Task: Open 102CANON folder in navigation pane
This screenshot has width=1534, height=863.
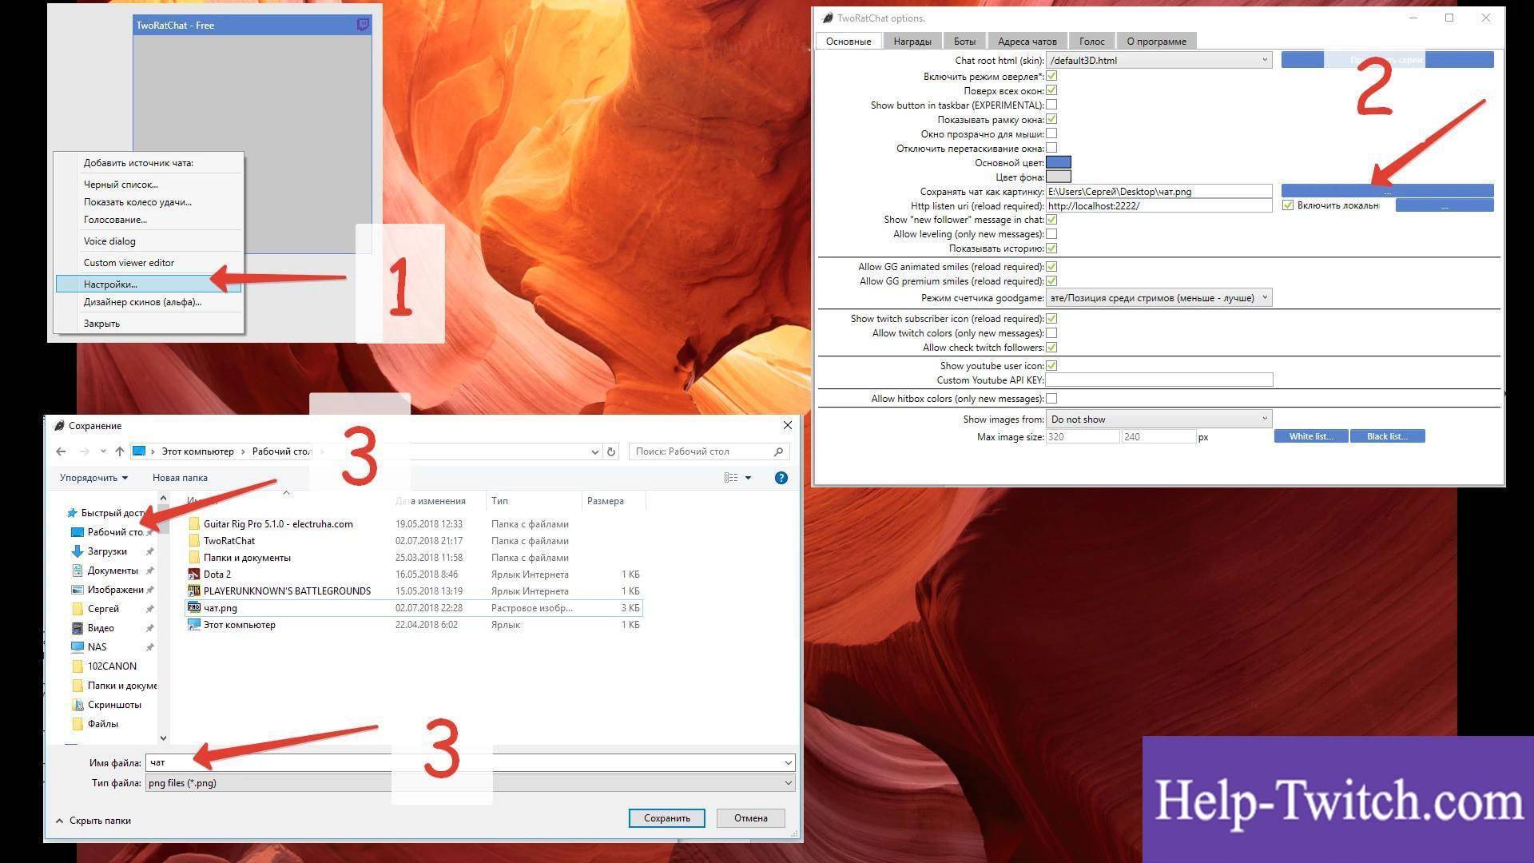Action: [112, 666]
